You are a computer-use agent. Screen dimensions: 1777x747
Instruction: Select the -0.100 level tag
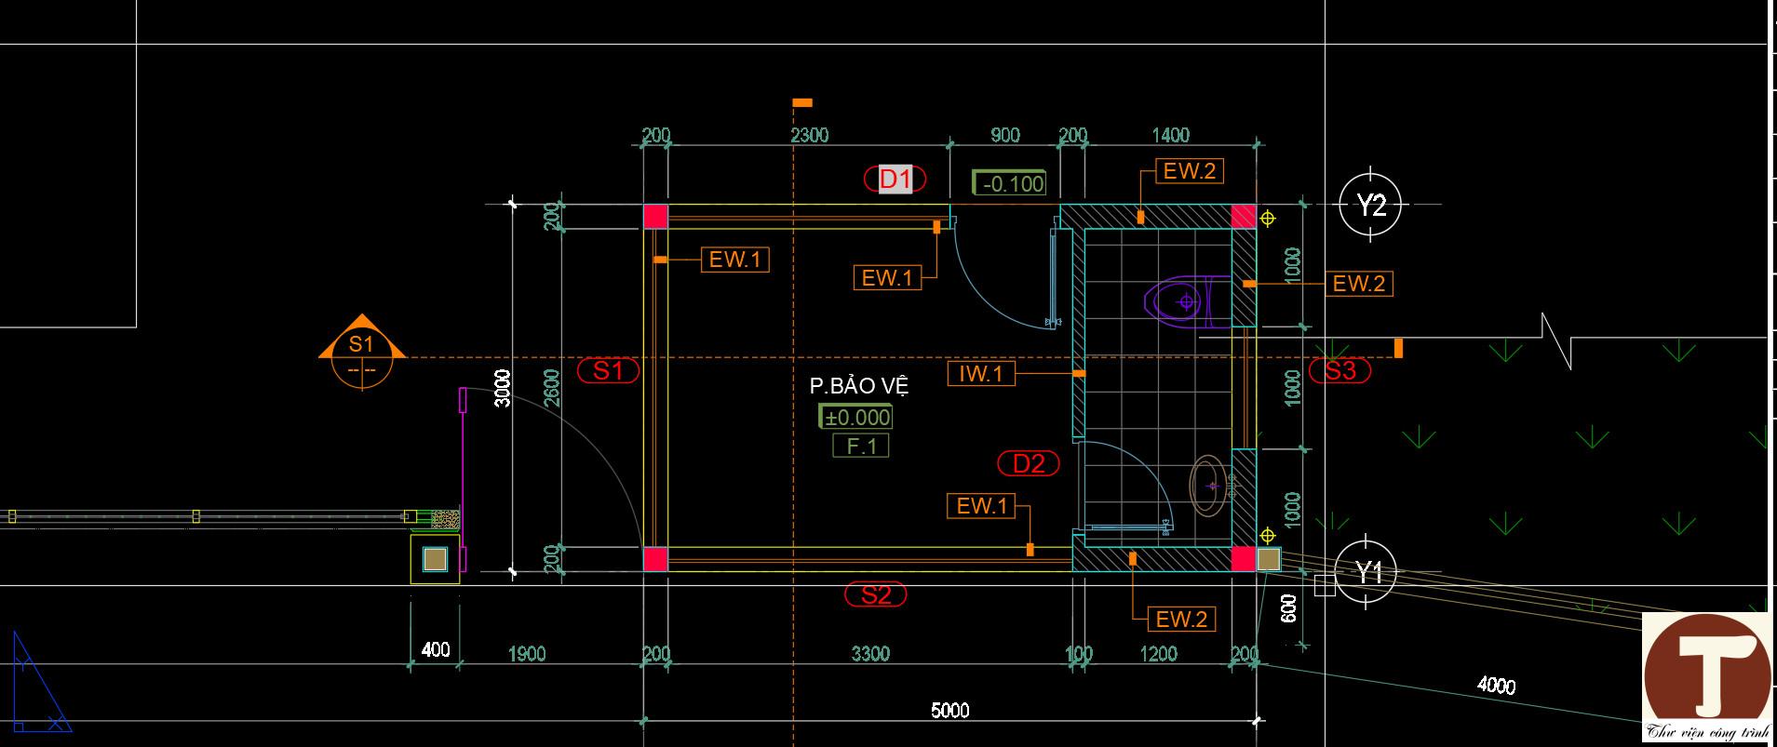click(1009, 183)
